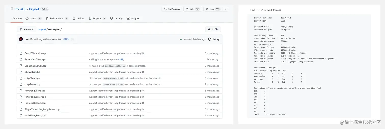The image size is (385, 129).
Task: Open the star list dropdown arrow
Action: click(x=225, y=9)
